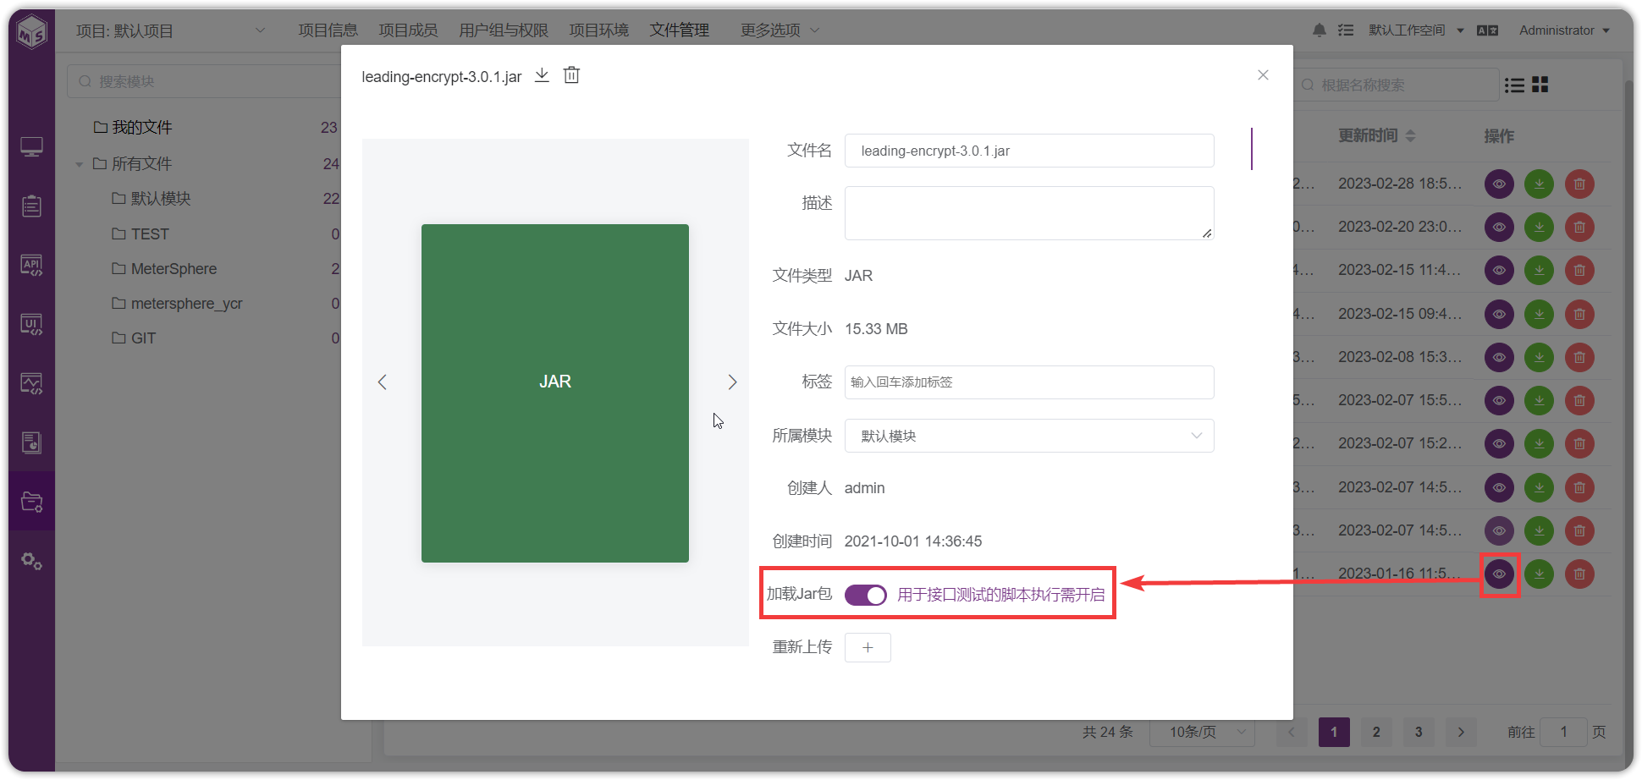
Task: Collapse the 所有文件 tree node
Action: pyautogui.click(x=79, y=164)
